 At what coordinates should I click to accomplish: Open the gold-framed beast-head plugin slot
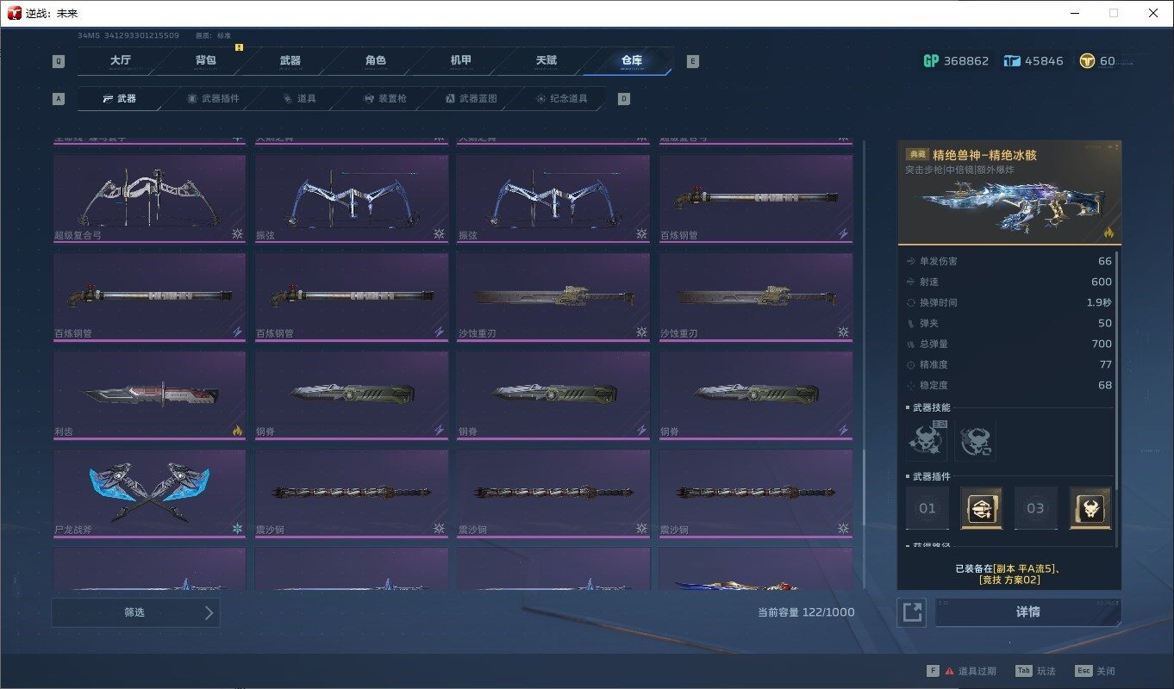(1090, 508)
